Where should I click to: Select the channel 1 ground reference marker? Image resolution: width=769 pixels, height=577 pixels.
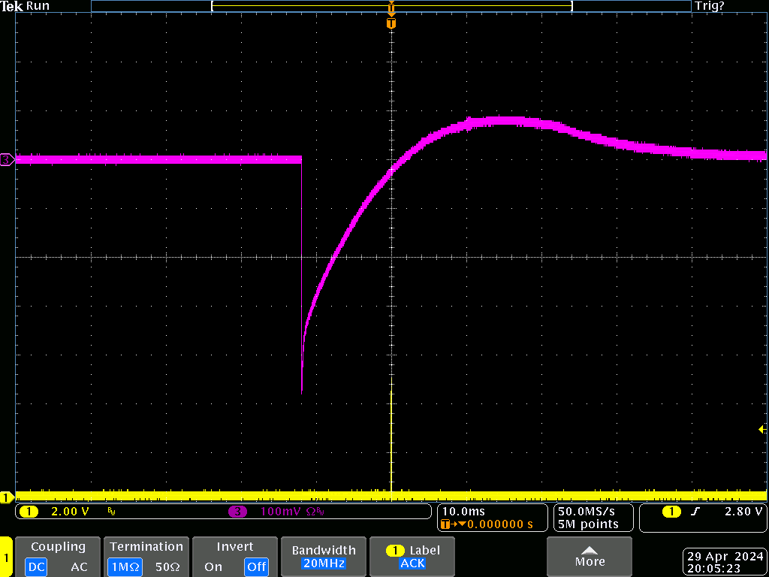(x=6, y=497)
